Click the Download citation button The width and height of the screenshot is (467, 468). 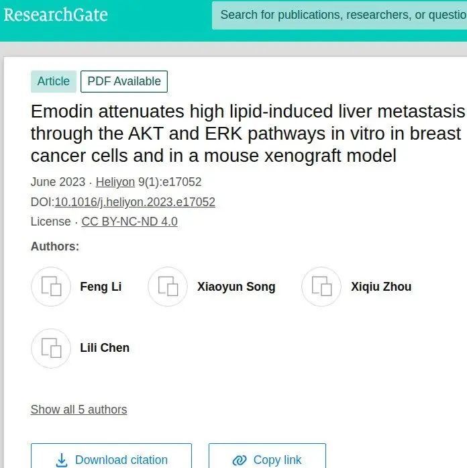pyautogui.click(x=111, y=456)
